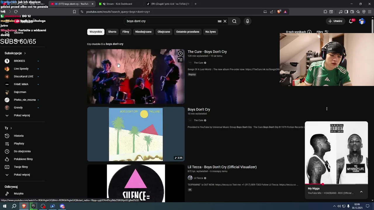Image resolution: width=374 pixels, height=210 pixels.
Task: Open the Windows Start menu
Action: point(5,206)
